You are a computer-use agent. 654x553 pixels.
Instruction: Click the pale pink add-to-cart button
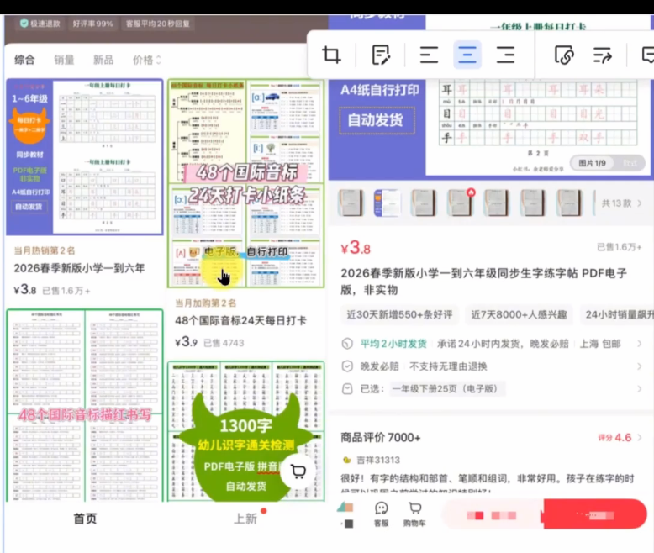492,515
